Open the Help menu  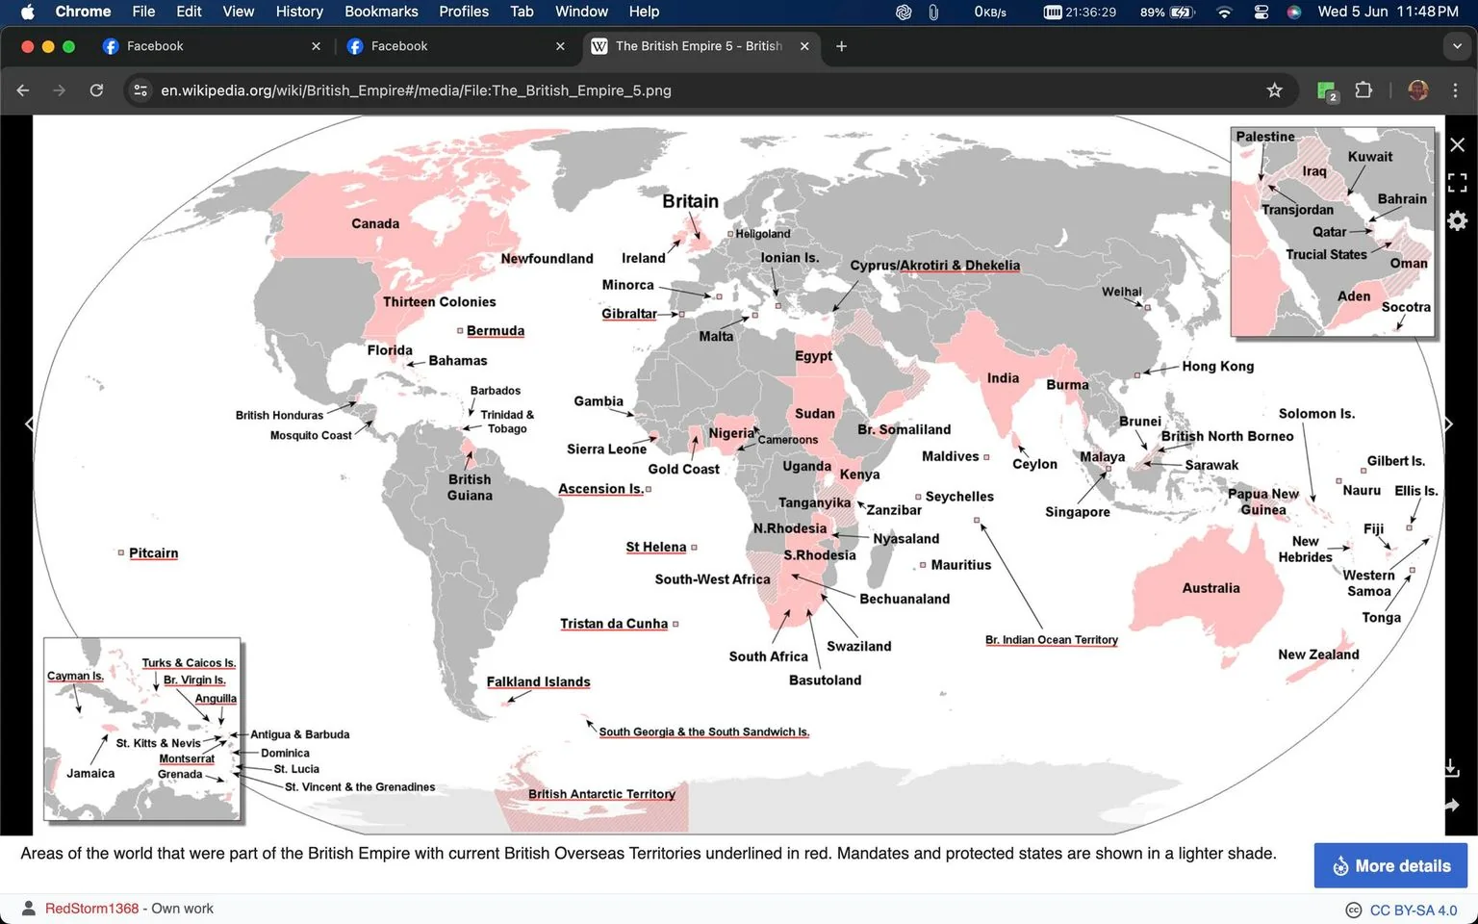644,12
